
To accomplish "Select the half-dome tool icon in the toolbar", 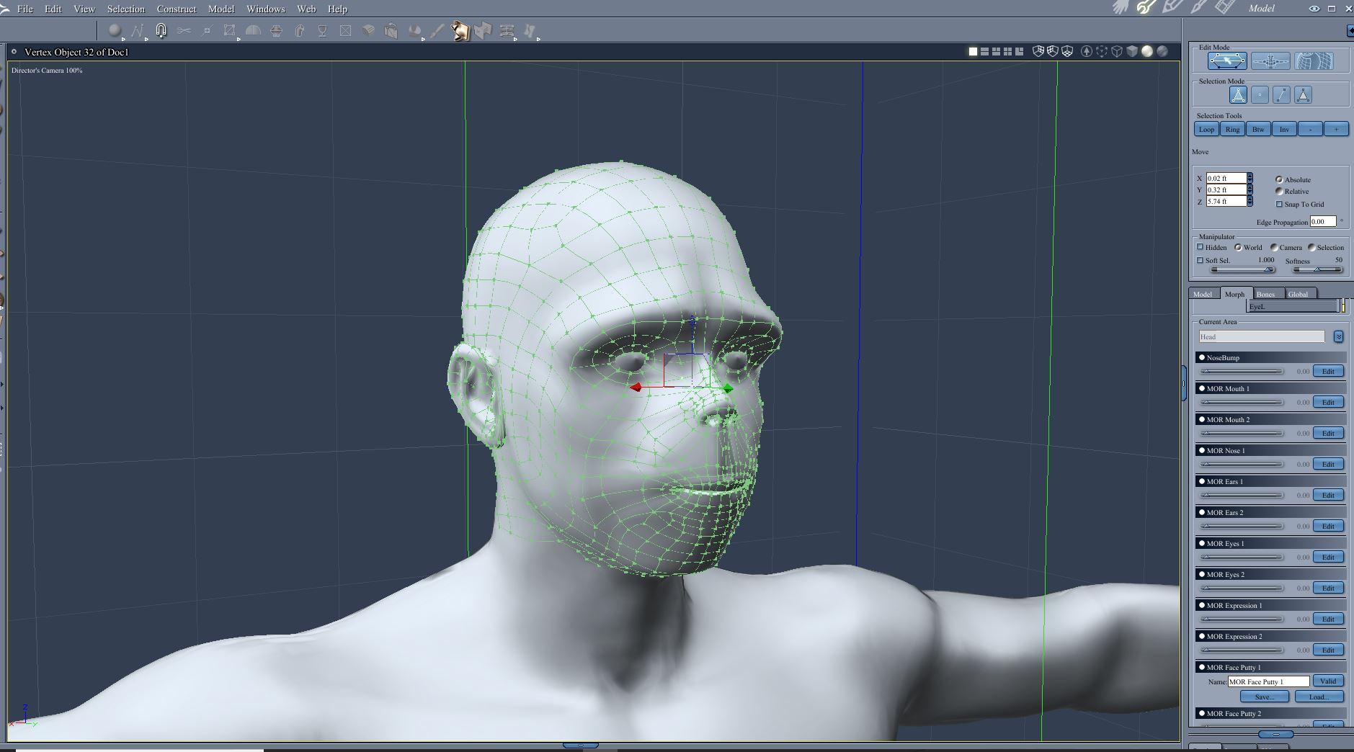I will click(x=253, y=30).
